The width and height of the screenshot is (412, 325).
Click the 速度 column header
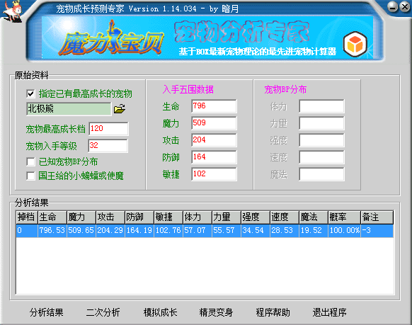point(285,217)
